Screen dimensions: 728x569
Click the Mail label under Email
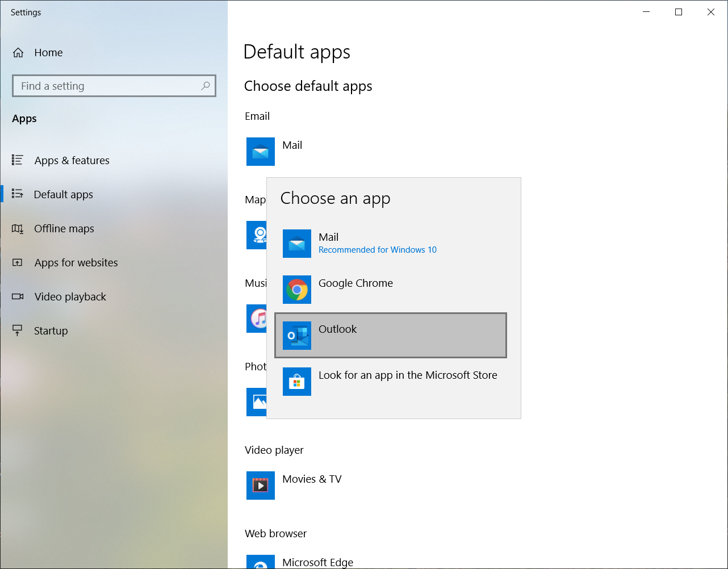[292, 145]
